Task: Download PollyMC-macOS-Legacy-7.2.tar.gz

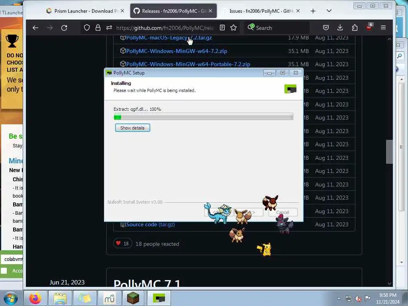Action: (x=169, y=38)
